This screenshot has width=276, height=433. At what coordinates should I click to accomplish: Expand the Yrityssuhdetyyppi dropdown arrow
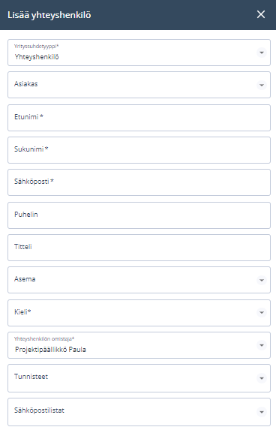pos(262,53)
